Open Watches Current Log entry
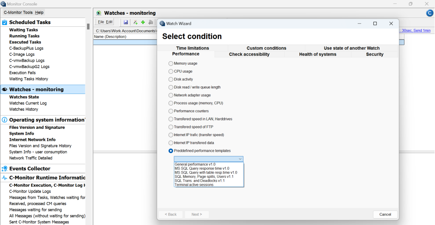 tap(28, 103)
